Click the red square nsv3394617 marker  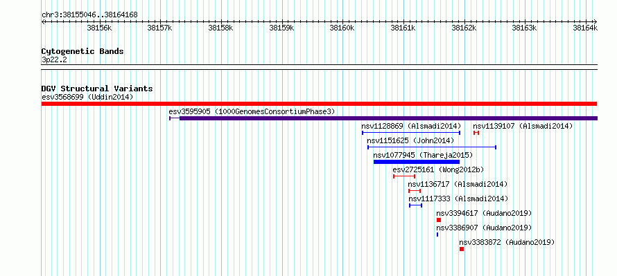click(439, 220)
